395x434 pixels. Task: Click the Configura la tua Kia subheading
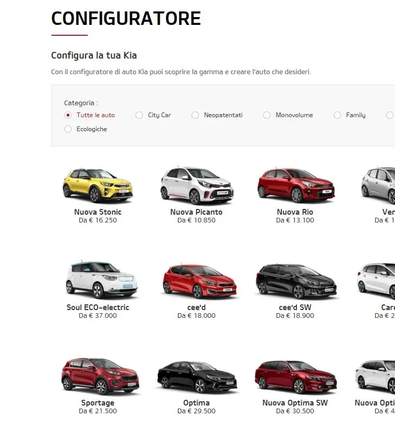(94, 55)
